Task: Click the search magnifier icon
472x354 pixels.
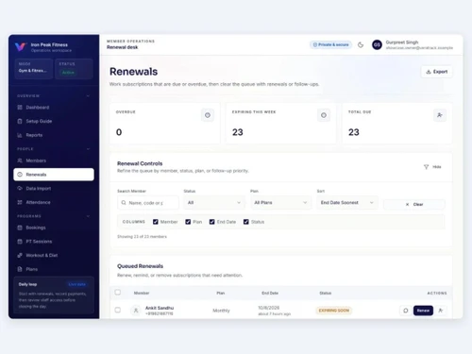Action: point(124,203)
